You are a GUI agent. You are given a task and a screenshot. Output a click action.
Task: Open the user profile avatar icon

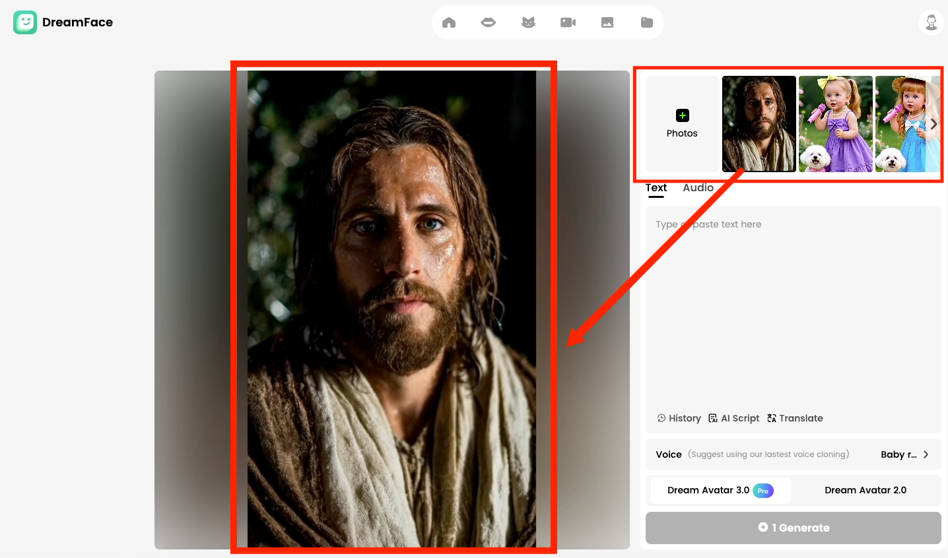(x=931, y=22)
